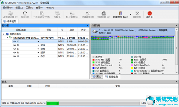Click the yellow FAT 目录项 swatch
The image size is (179, 107).
tap(132, 68)
